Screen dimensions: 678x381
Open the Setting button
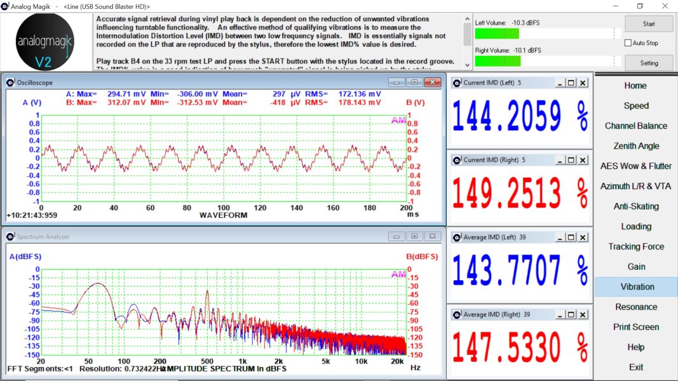[x=649, y=63]
